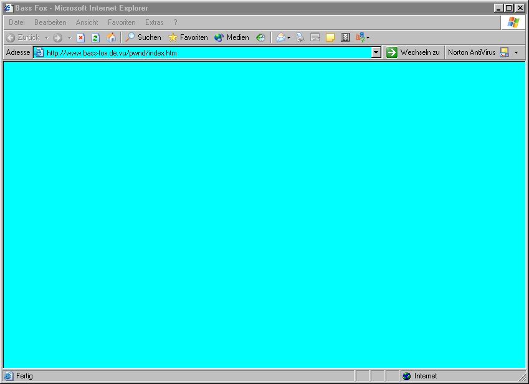This screenshot has height=384, width=529.
Task: Open the Extras menu
Action: (154, 22)
